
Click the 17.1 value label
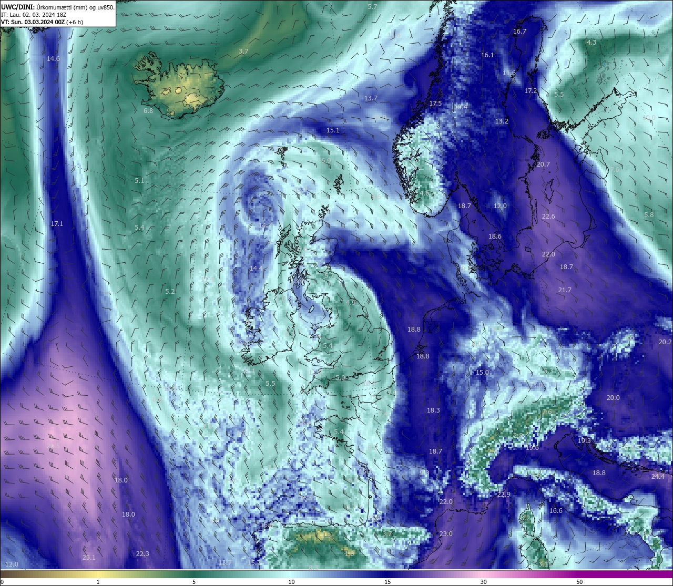click(x=57, y=224)
